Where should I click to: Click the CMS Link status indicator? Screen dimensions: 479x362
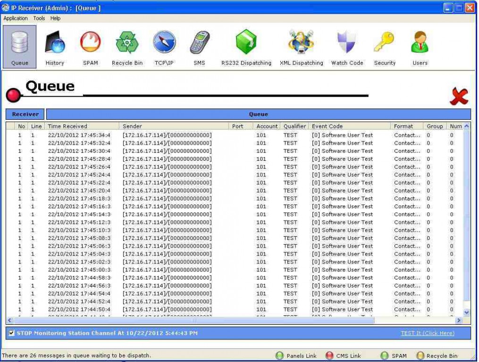(343, 356)
